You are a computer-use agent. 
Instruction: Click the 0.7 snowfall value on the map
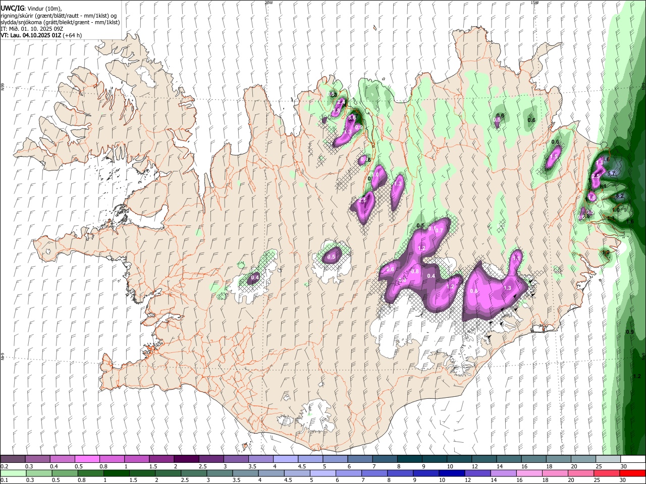pyautogui.click(x=439, y=231)
